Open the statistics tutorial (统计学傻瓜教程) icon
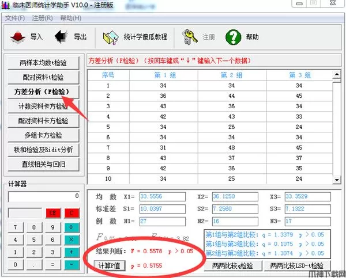 (x=111, y=37)
